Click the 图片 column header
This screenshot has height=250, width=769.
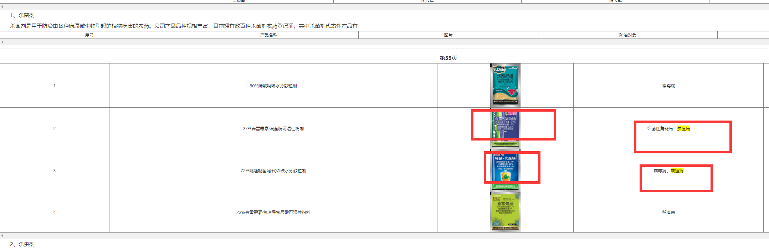tap(448, 35)
